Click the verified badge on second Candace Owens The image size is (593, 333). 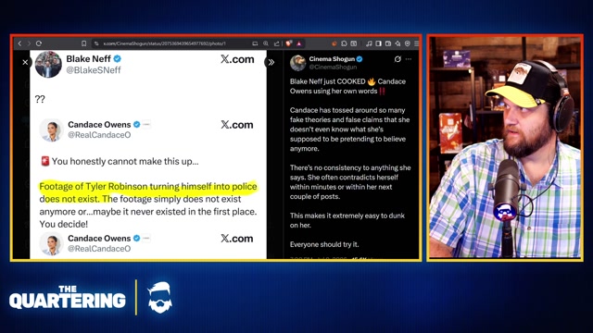[x=136, y=239]
